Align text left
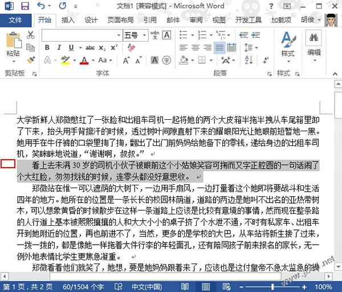Viewport: 342px width, 292px height. point(183,47)
